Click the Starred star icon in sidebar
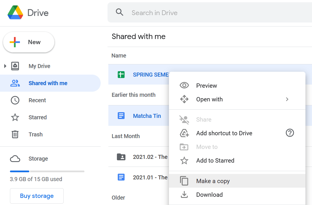312x205 pixels. point(15,117)
